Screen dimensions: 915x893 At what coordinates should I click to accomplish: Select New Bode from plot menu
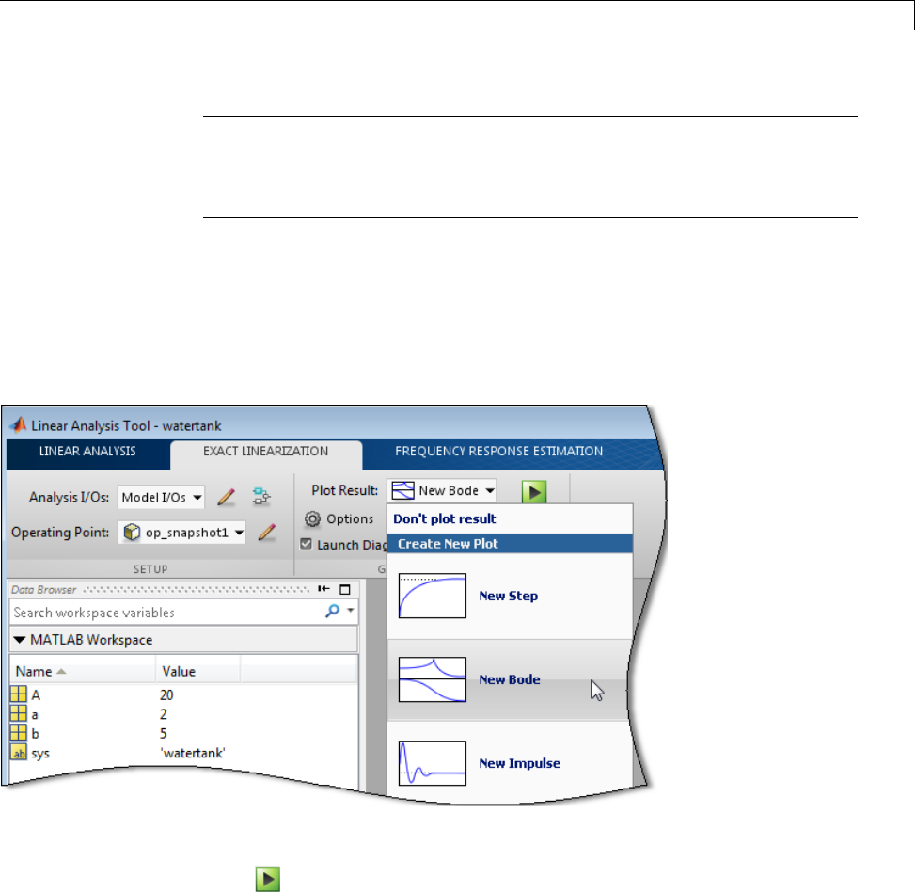[x=510, y=679]
